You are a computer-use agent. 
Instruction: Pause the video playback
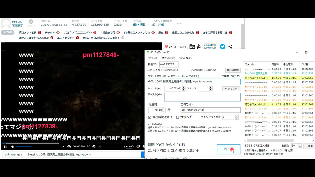5,147
